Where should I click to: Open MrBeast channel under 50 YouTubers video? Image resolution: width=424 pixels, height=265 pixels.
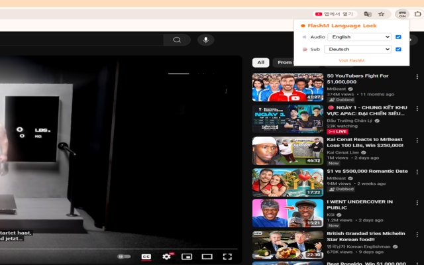point(336,89)
